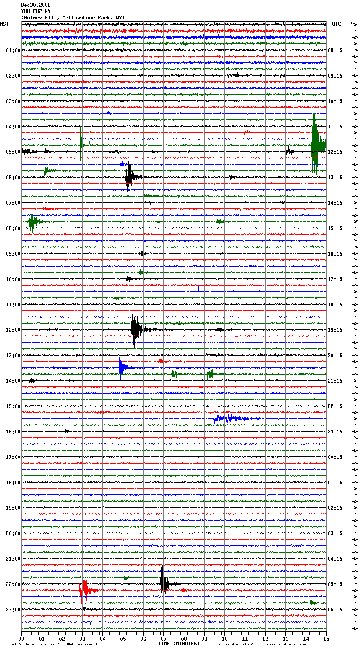Click the 12:15 UTC time label
360x650 pixels.
335,152
